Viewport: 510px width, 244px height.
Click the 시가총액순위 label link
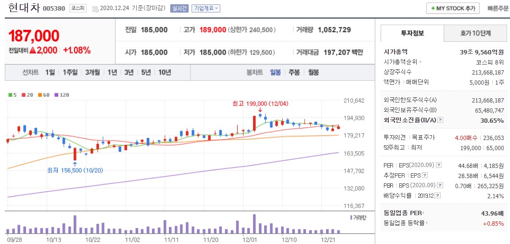[401, 62]
